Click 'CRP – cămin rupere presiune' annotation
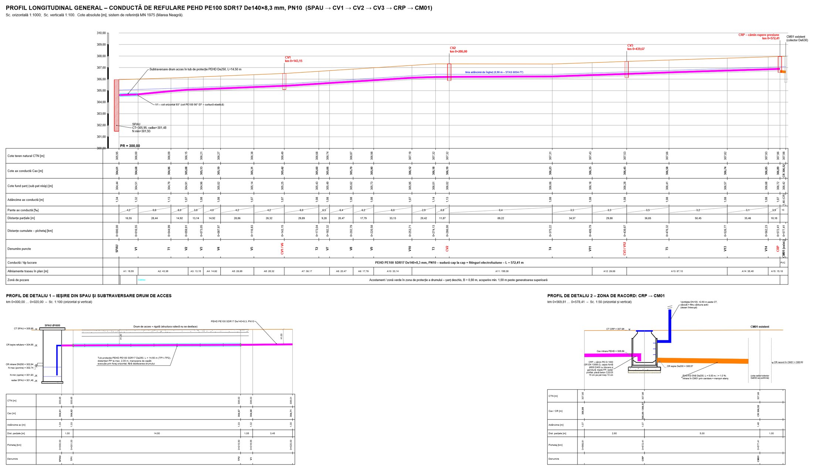 point(759,37)
